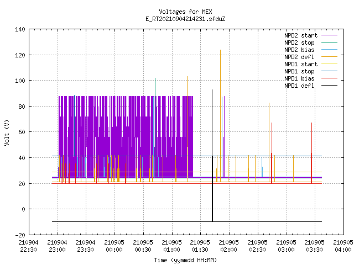
Task: Click the 'NPD2 defl' legend label
Action: (299, 57)
